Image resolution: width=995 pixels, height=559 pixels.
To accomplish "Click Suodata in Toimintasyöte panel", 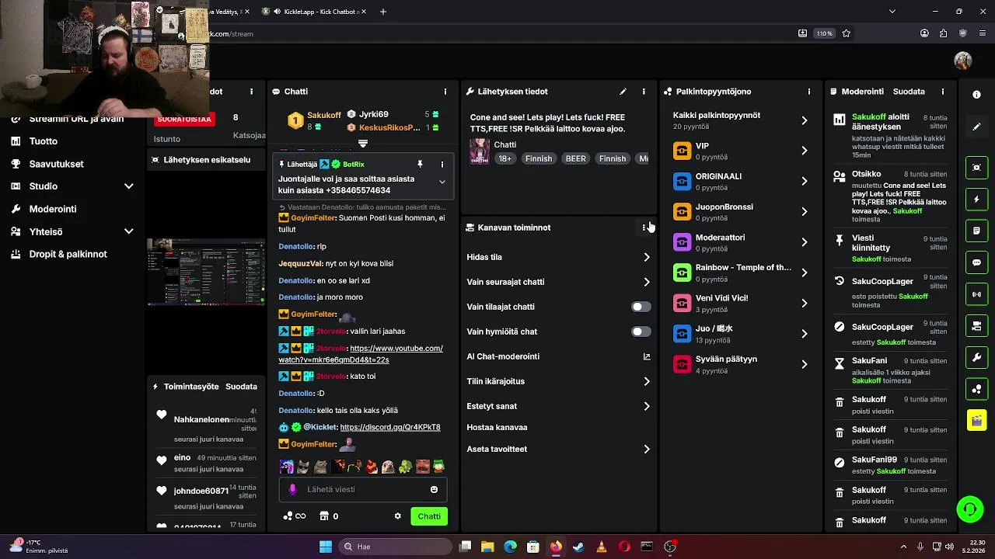I will click(241, 387).
